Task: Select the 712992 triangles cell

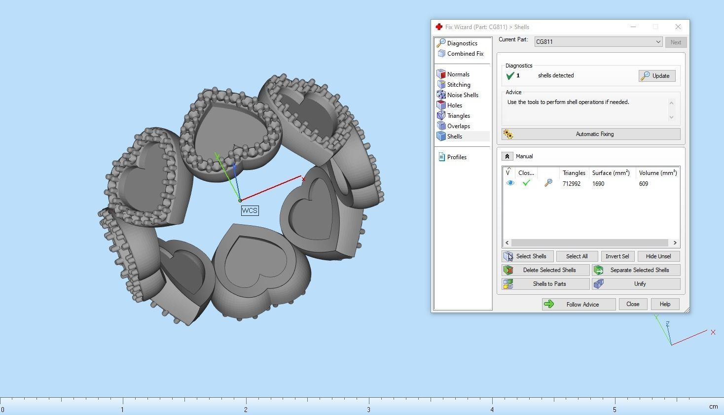Action: [x=572, y=184]
